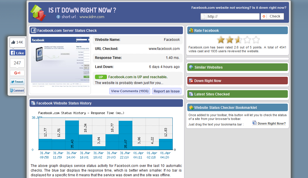The height and width of the screenshot is (178, 308).
Task: Expand the Similar Websites section
Action: [238, 67]
